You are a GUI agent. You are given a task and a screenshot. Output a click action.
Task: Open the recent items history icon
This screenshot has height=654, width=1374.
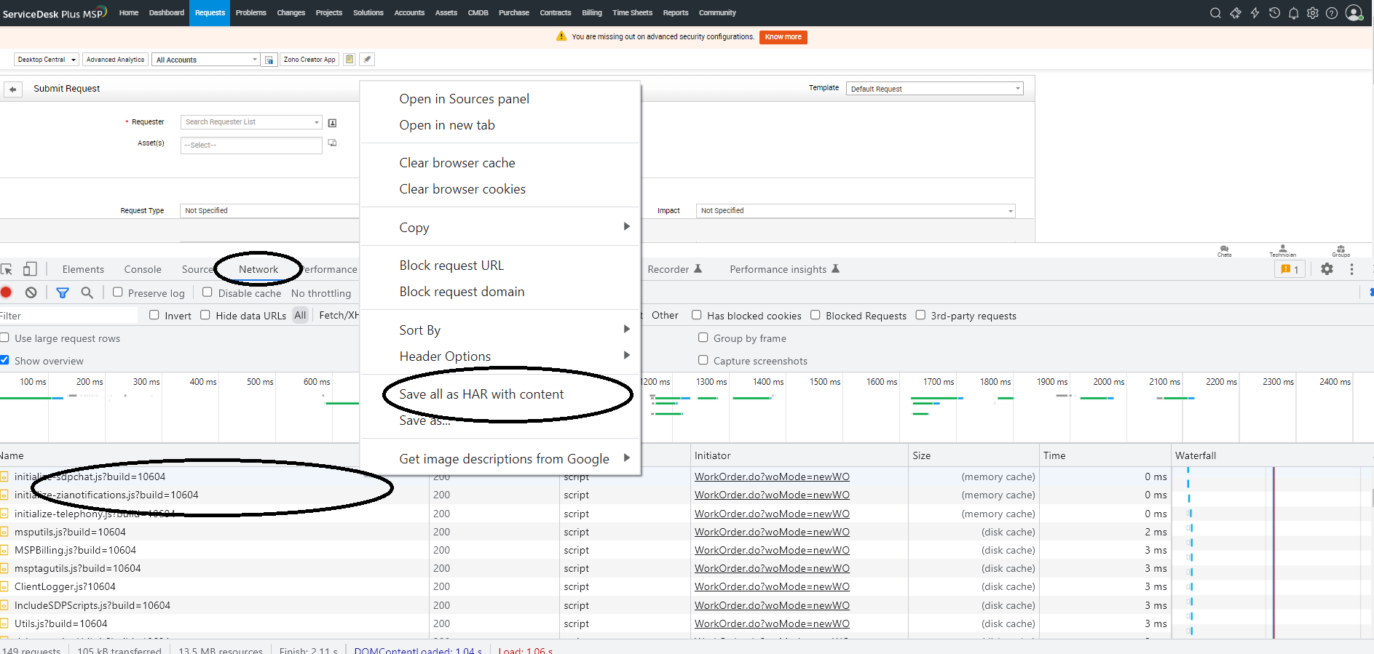click(x=1274, y=13)
